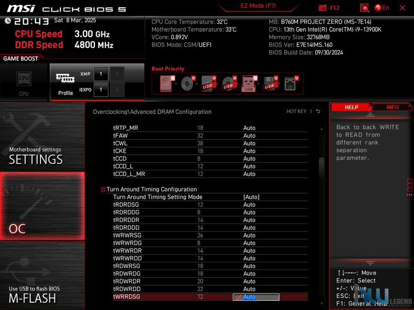This screenshot has width=414, height=310.
Task: Click the help panel bottom handle
Action: [x=370, y=263]
